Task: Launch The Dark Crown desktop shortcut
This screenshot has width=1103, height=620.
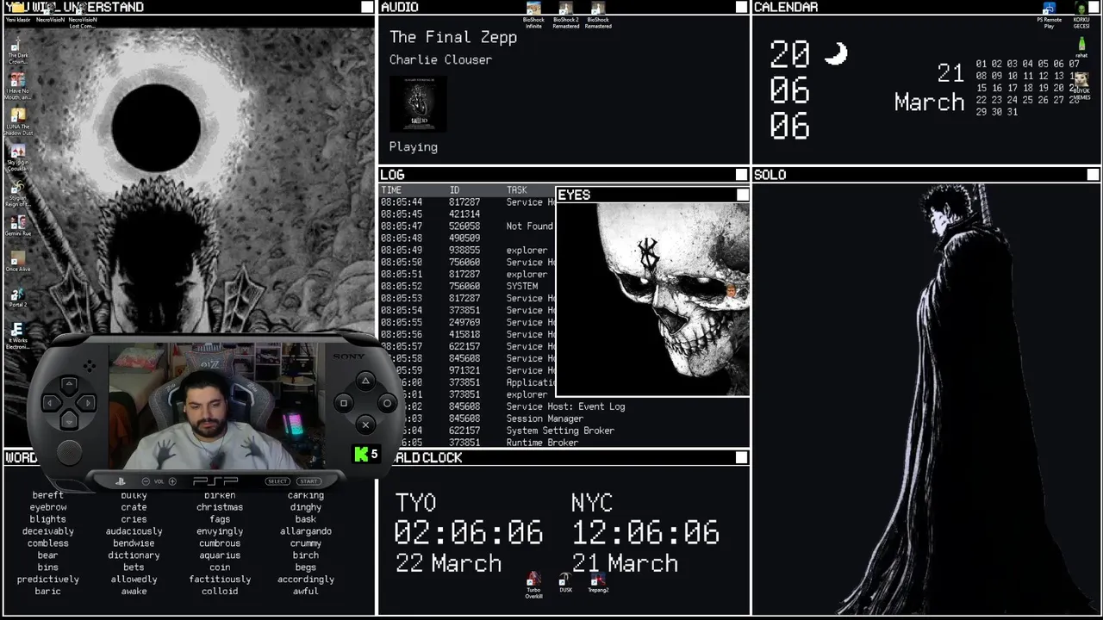Action: [17, 52]
